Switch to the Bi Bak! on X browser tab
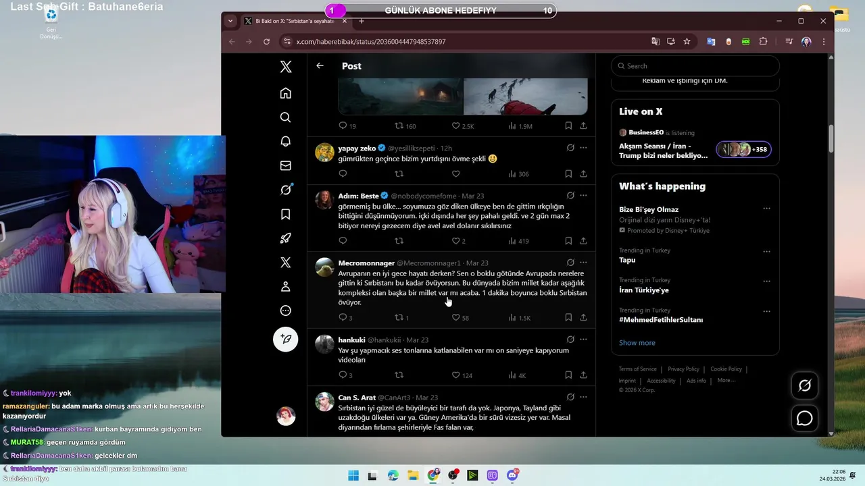 295,21
